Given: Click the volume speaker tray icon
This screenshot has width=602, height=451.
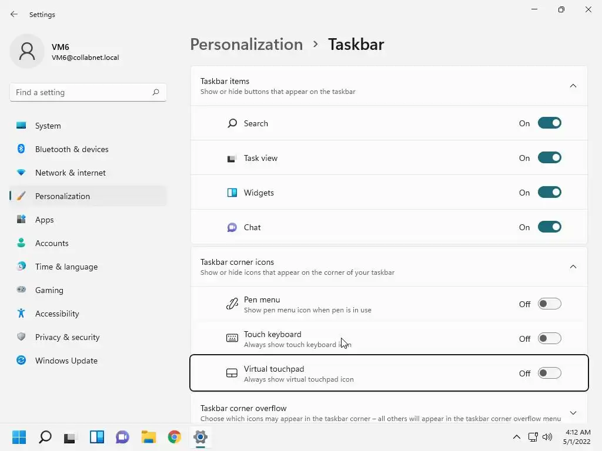Looking at the screenshot, I should tap(547, 437).
